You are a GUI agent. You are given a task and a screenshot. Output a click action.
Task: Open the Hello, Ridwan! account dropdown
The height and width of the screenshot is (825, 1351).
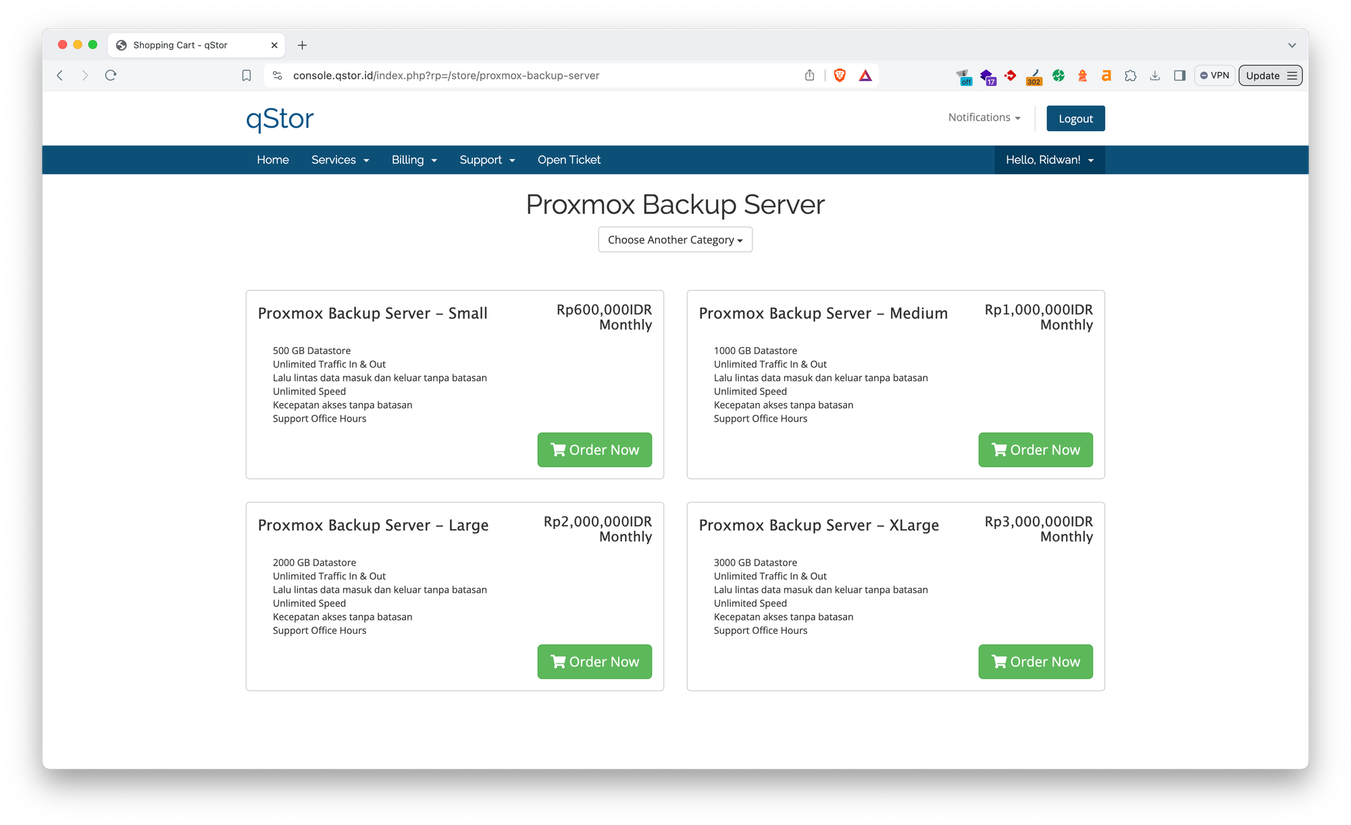(x=1050, y=159)
